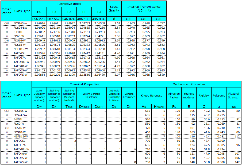Image resolution: width=242 pixels, height=165 pixels.
Task: Select the DSTPP symbol cell
Action: point(99,106)
